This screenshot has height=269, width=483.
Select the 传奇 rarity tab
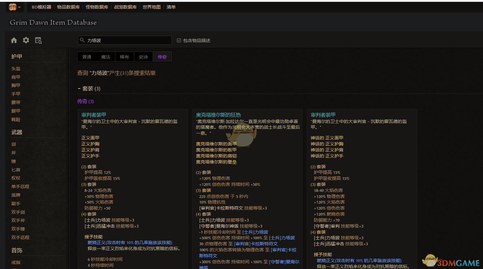162,57
